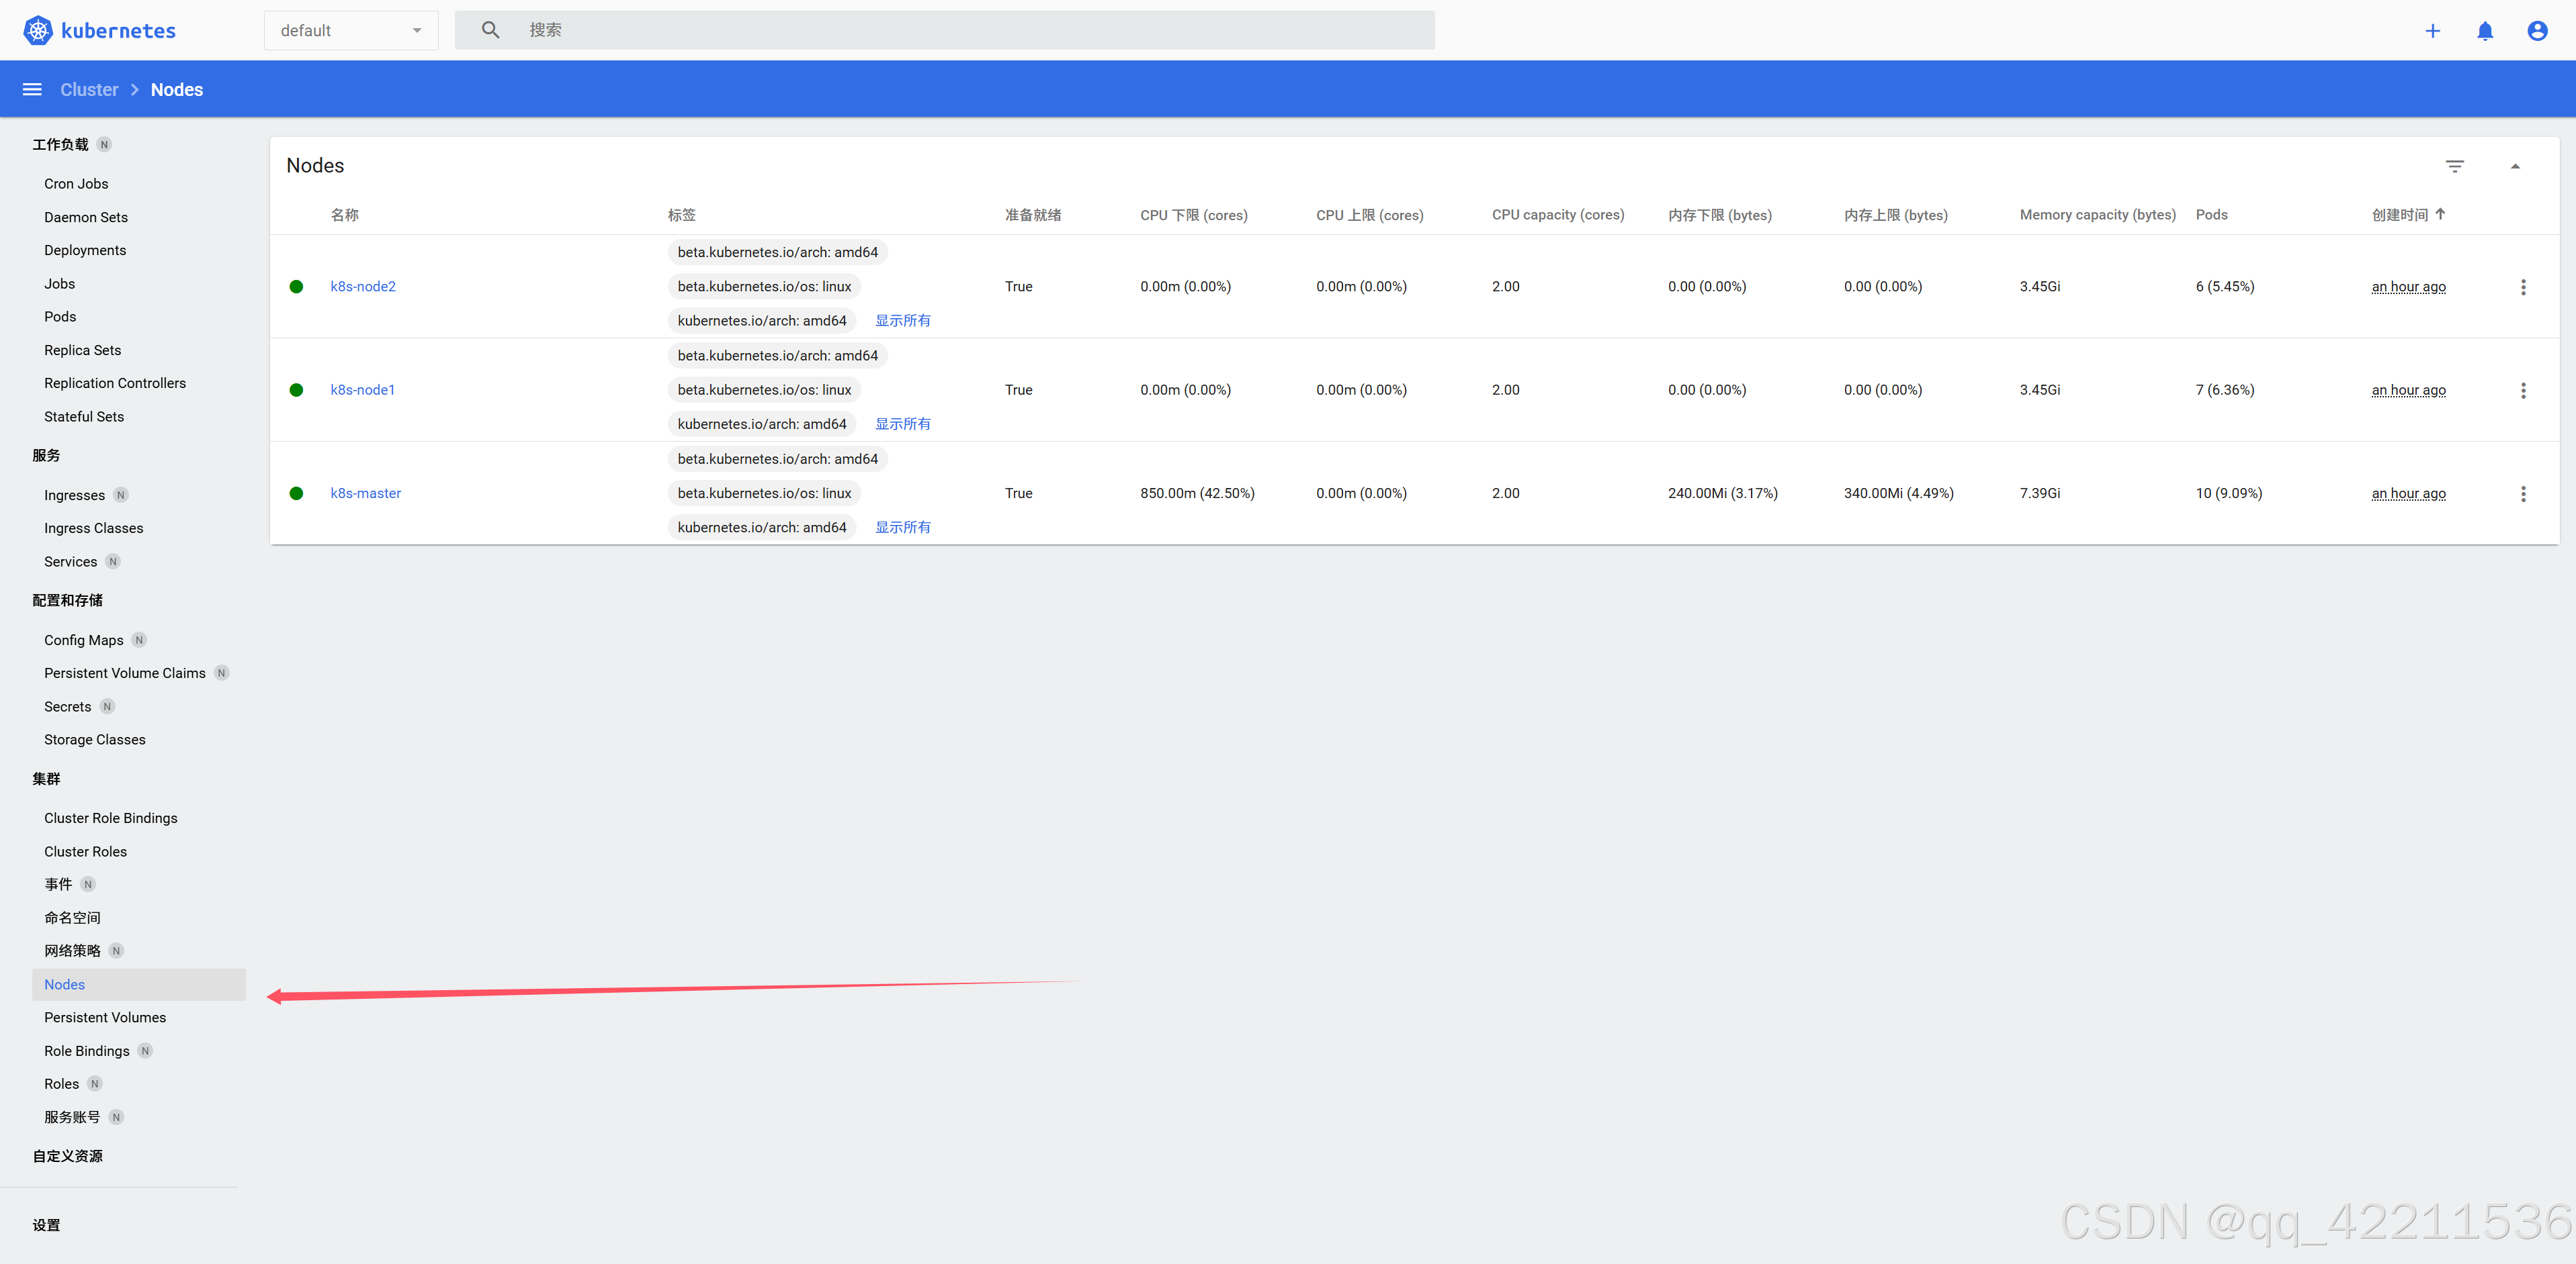Click the Cluster breadcrumb link
This screenshot has height=1264, width=2576.
pyautogui.click(x=89, y=90)
